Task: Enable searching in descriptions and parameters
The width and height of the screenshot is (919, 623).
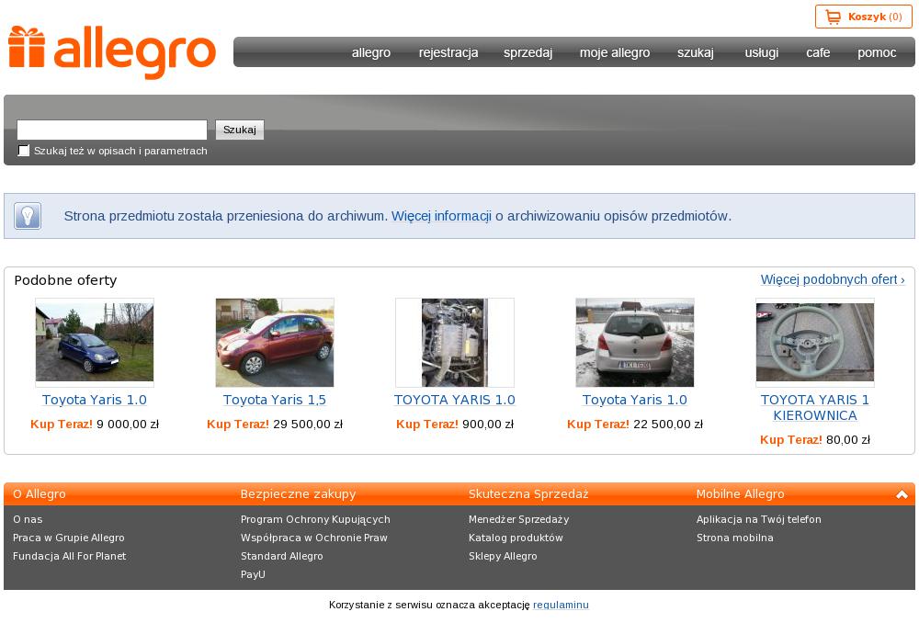Action: (x=24, y=151)
